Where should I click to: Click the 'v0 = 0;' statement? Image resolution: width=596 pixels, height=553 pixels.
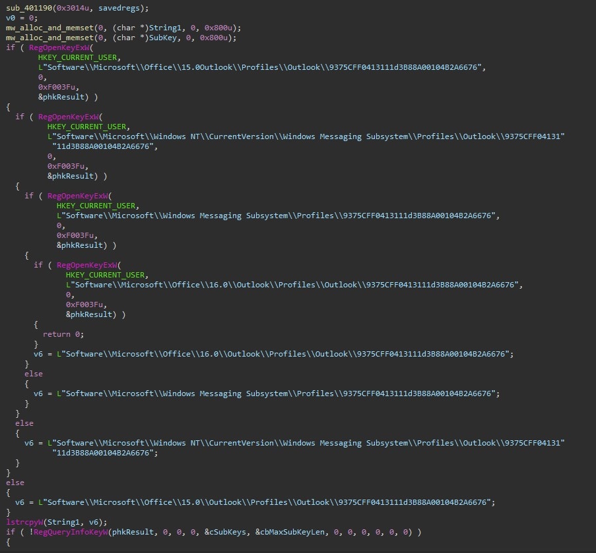pyautogui.click(x=22, y=18)
